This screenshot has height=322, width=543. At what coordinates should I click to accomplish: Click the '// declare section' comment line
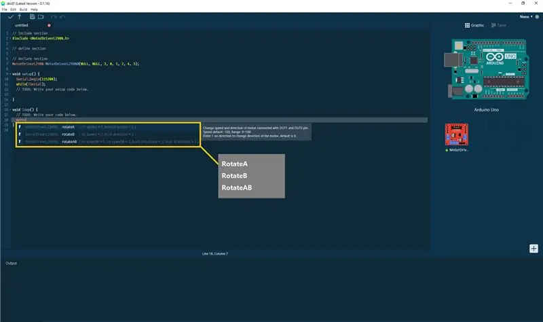pos(30,59)
